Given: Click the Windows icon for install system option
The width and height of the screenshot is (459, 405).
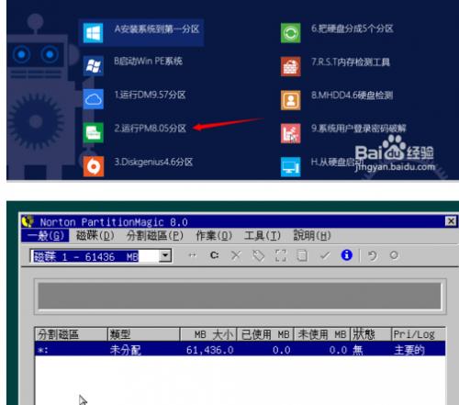Looking at the screenshot, I should pos(93,33).
